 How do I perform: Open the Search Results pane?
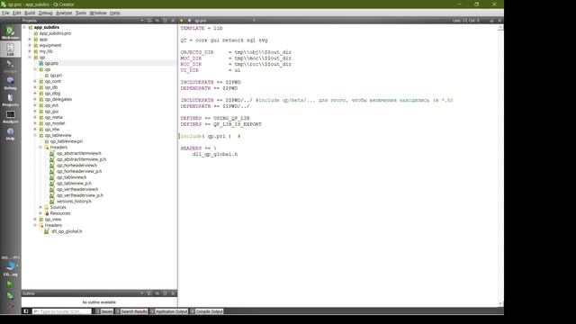coord(130,311)
